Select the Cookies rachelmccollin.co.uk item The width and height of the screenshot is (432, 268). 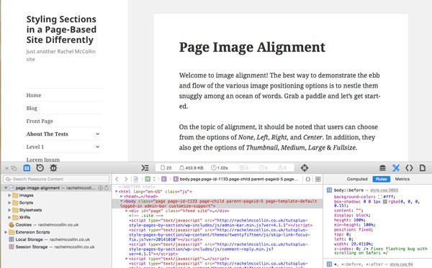click(44, 225)
